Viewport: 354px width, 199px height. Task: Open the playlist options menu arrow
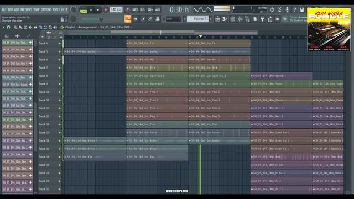coord(4,27)
